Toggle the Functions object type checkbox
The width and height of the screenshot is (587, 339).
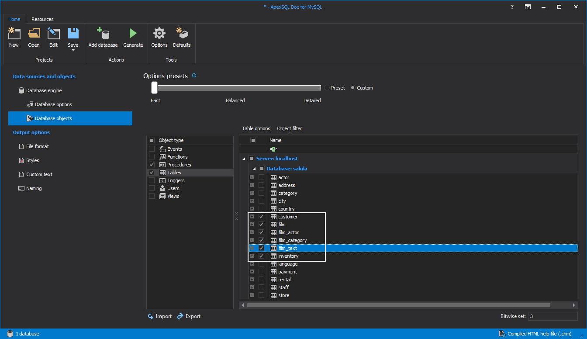pos(152,157)
